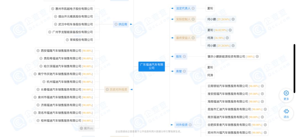Expand 泉州市福迪汽车销售服务有限公司 node
The image size is (298, 137).
pyautogui.click(x=35, y=97)
